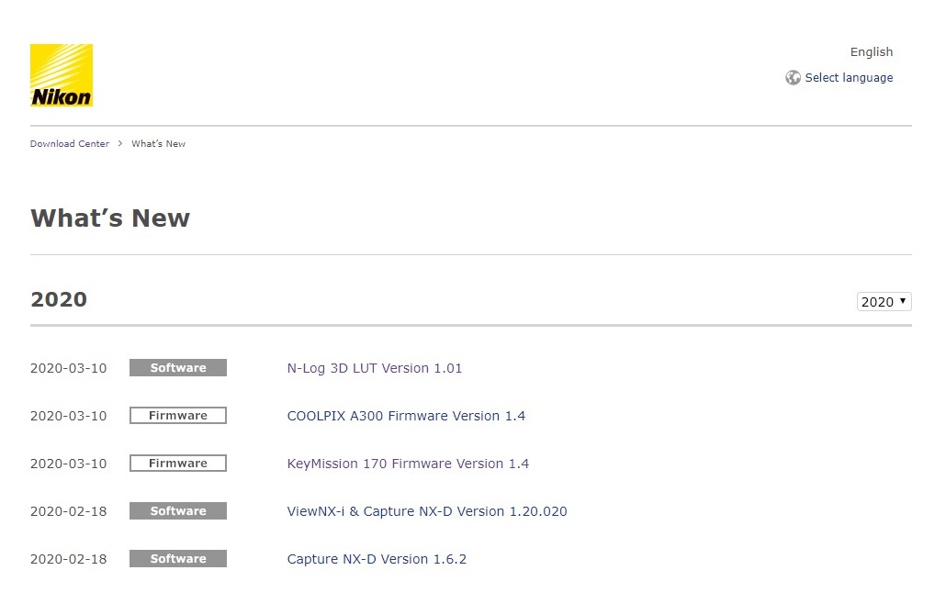The width and height of the screenshot is (946, 615).
Task: Go to Download Center breadcrumb
Action: [70, 143]
